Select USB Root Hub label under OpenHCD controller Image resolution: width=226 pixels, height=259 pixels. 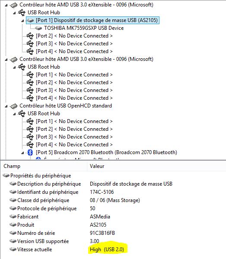pyautogui.click(x=44, y=114)
